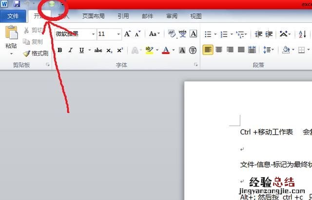The image size is (312, 200).
Task: Decrease paragraph indent
Action: point(258,34)
